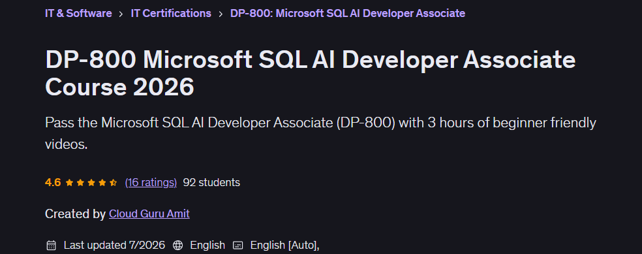Click the '92 students' text
This screenshot has height=254, width=642.
click(211, 182)
